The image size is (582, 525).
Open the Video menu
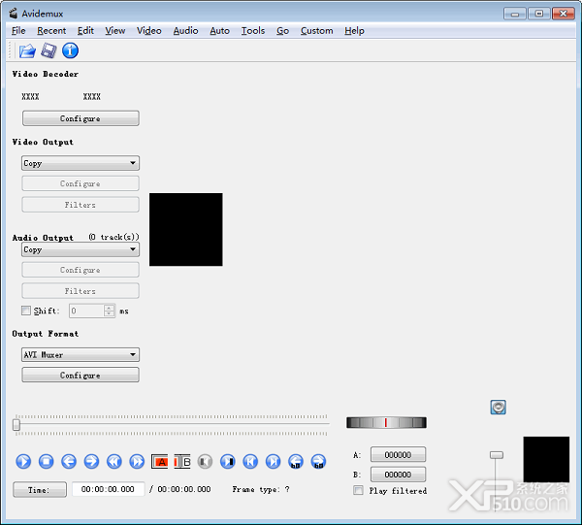click(x=148, y=31)
